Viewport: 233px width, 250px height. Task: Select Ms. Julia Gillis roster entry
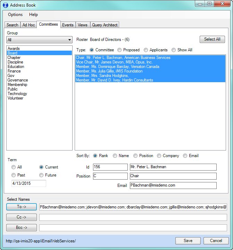coord(109,71)
